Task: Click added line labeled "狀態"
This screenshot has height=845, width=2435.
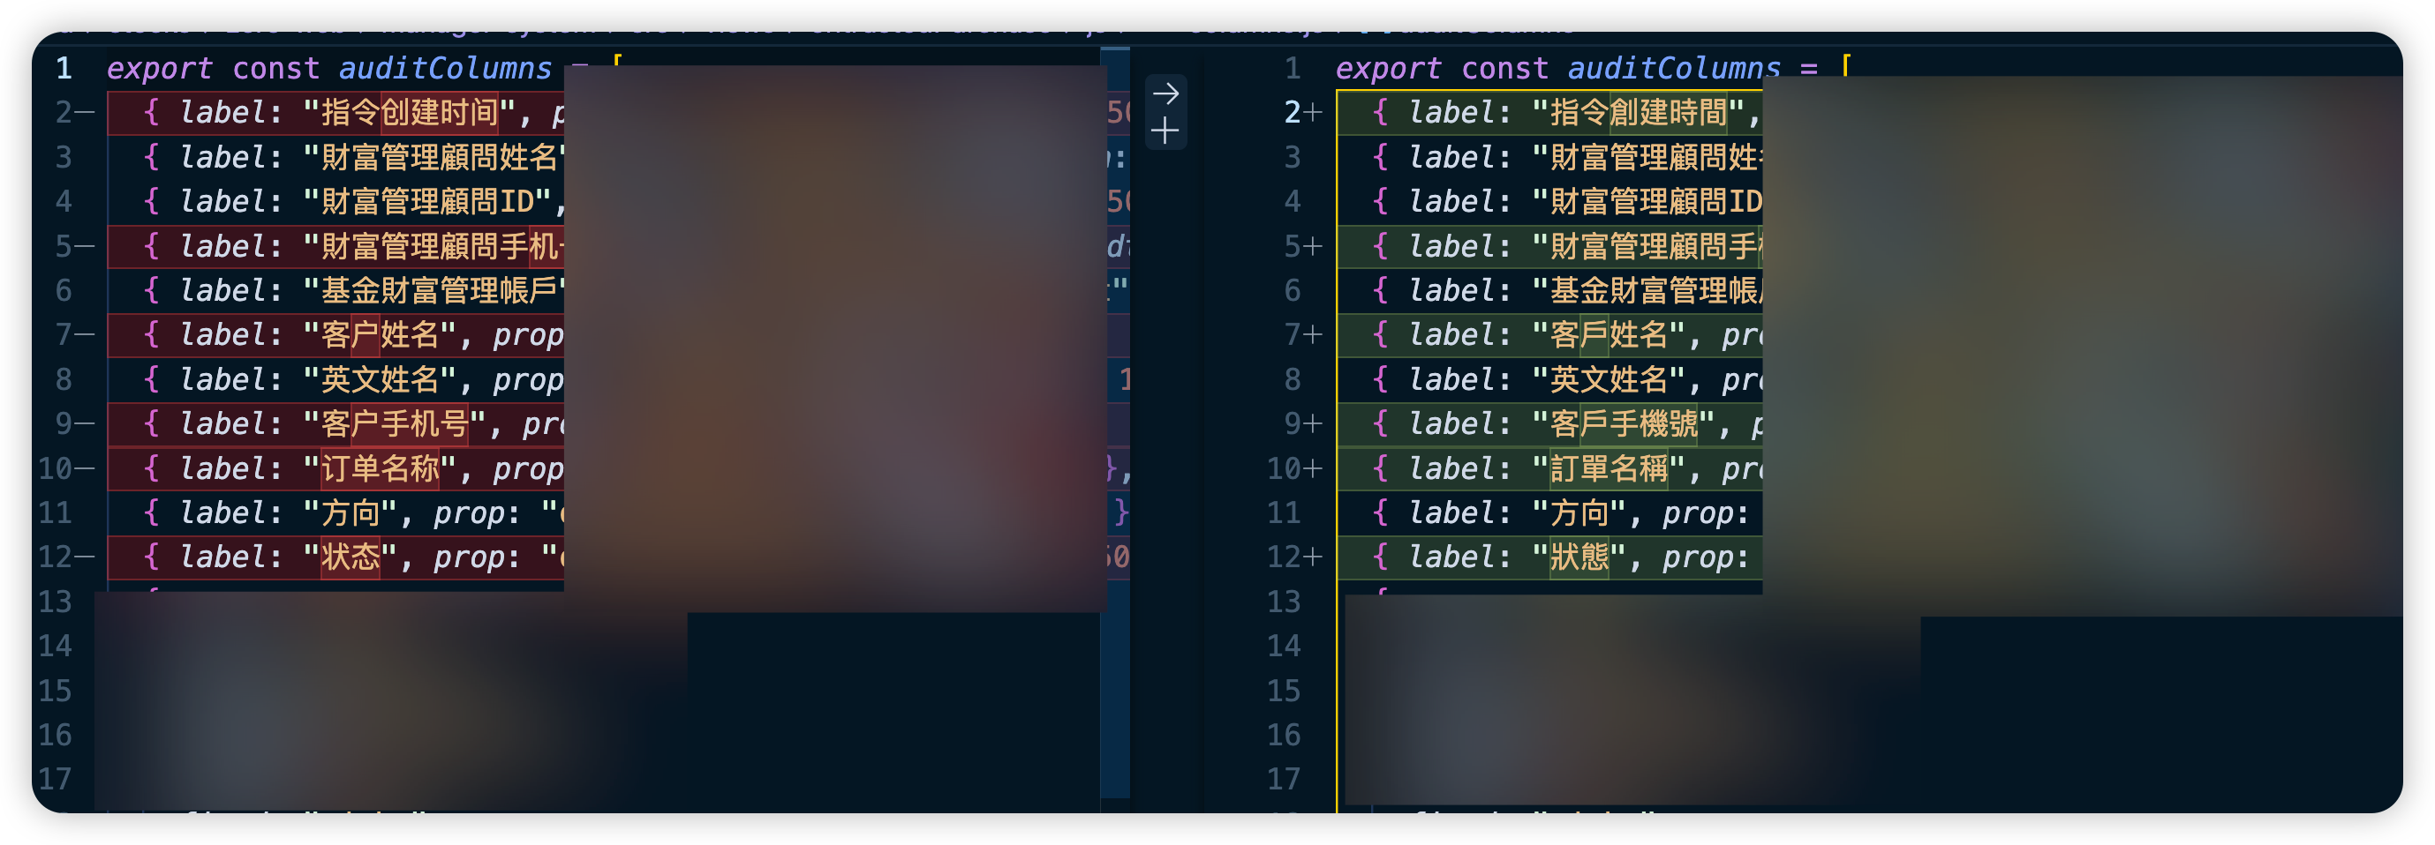Action: (1550, 557)
